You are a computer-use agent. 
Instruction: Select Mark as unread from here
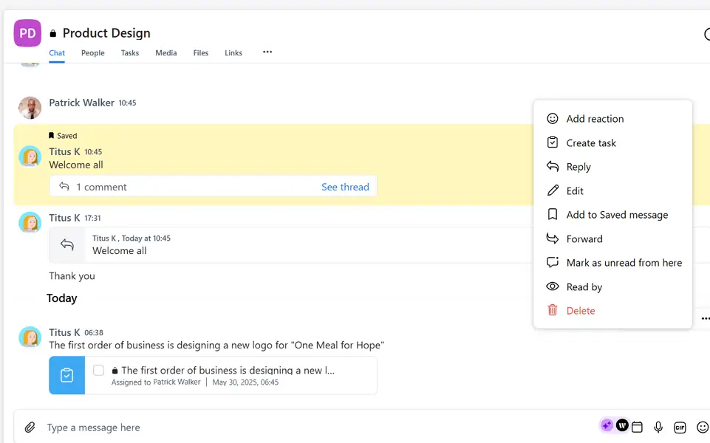click(624, 263)
